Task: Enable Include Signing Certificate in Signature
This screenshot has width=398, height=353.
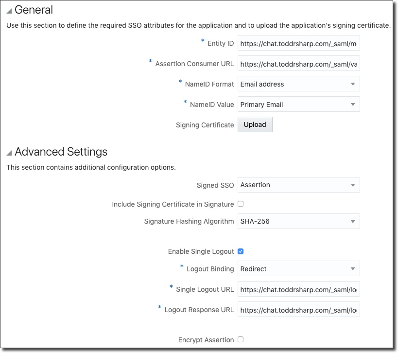Action: (x=241, y=204)
